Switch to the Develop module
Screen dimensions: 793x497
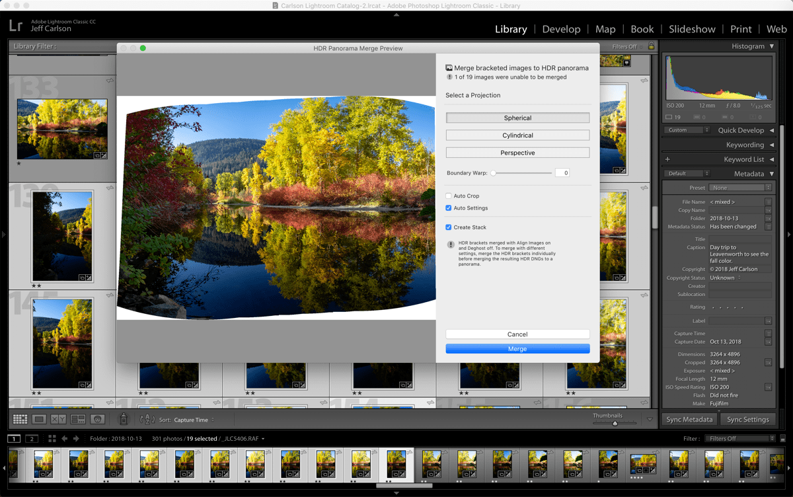tap(561, 29)
